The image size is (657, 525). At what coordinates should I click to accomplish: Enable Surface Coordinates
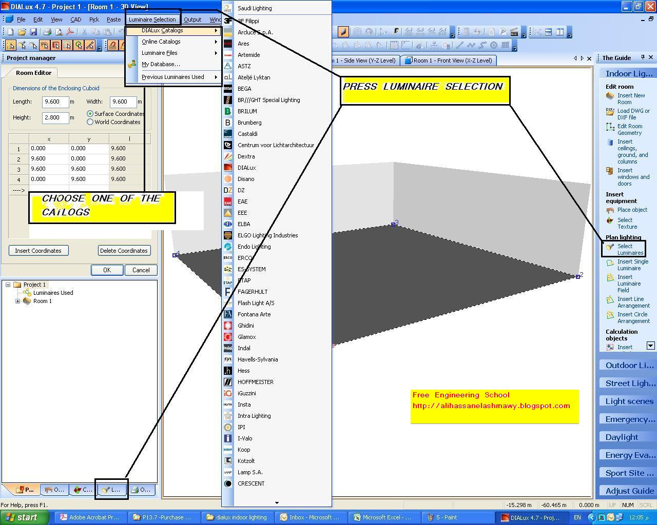(x=90, y=113)
